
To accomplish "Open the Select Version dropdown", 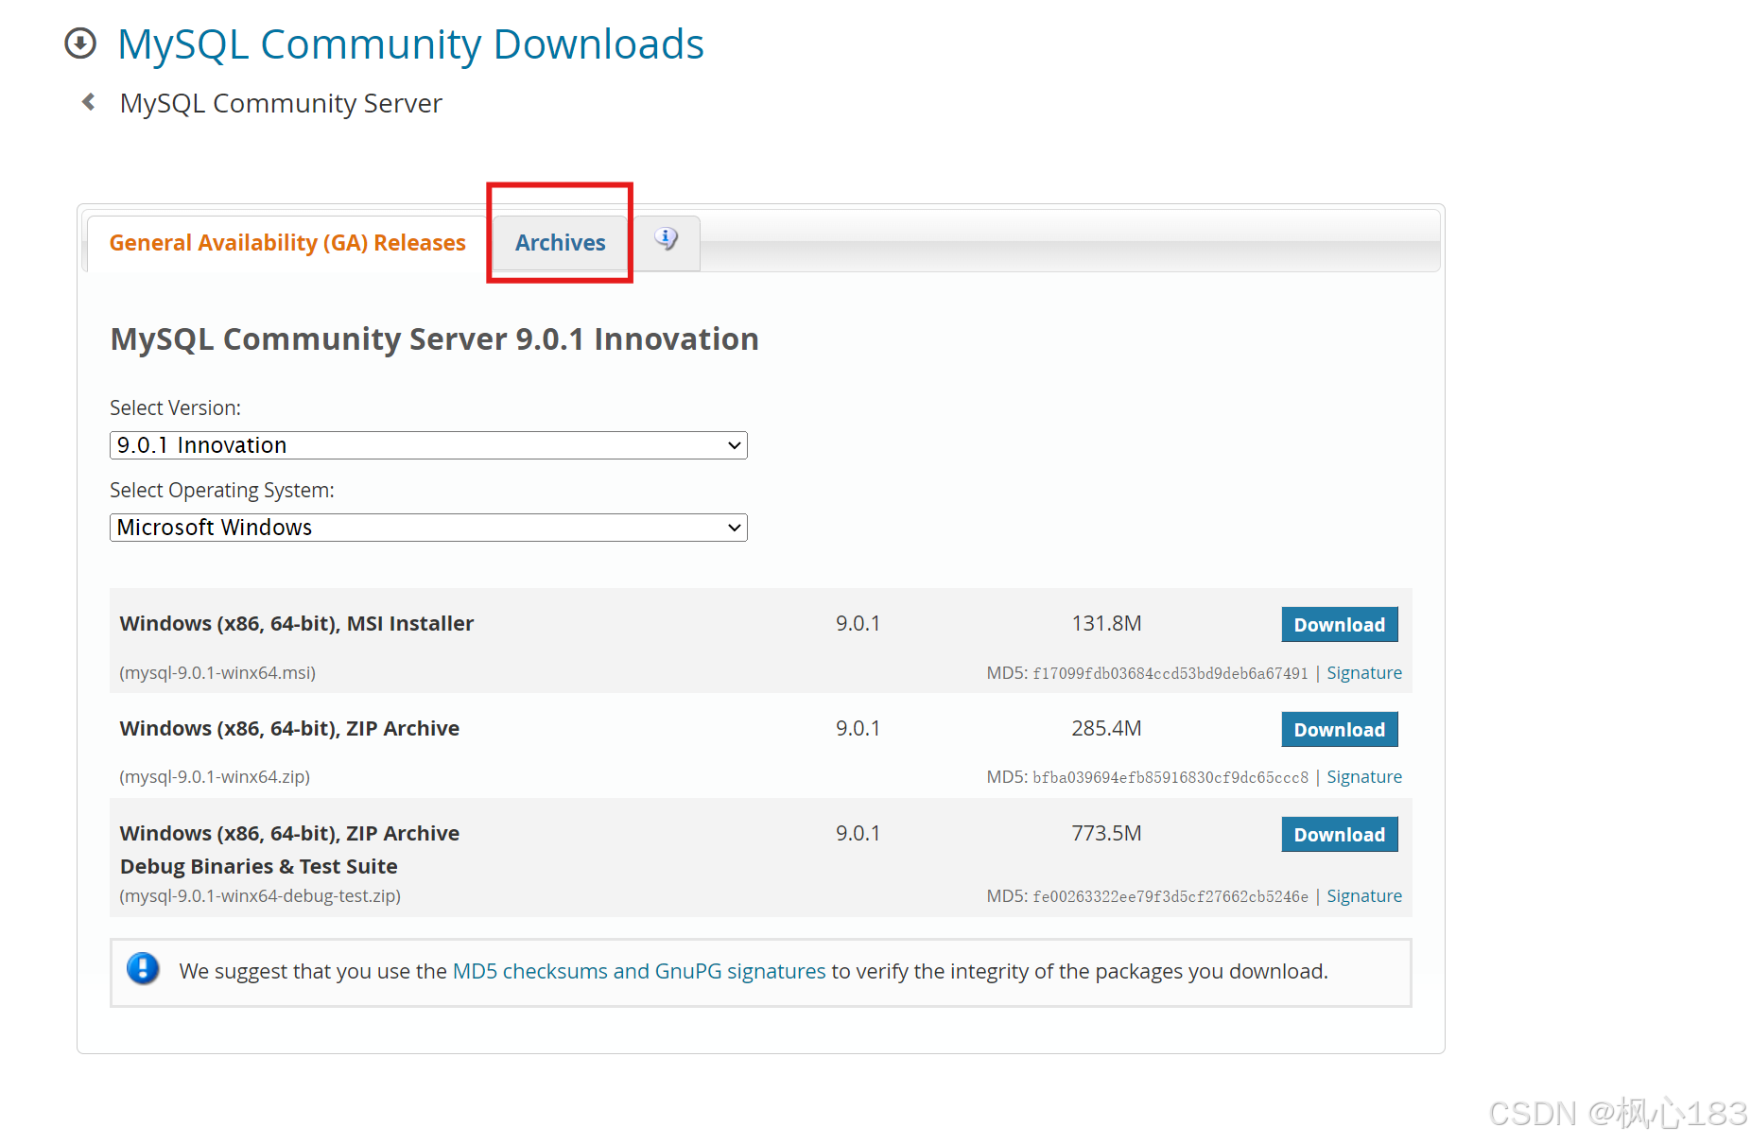I will (428, 445).
